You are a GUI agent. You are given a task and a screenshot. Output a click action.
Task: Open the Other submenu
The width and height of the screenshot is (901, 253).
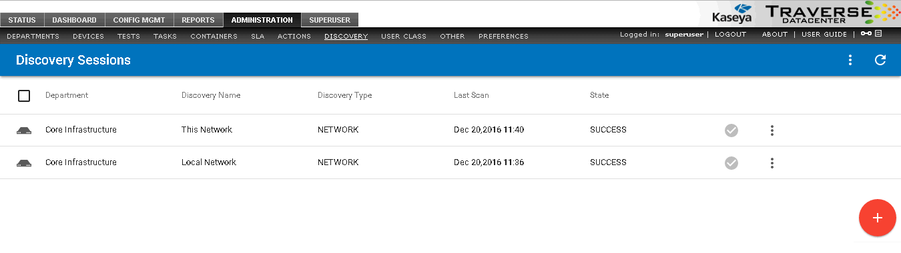click(453, 37)
